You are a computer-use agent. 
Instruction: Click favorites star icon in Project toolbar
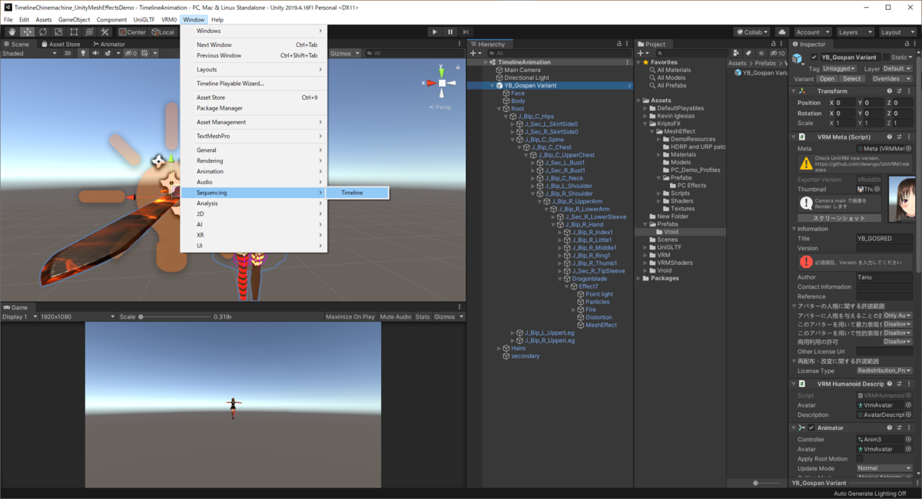[761, 53]
